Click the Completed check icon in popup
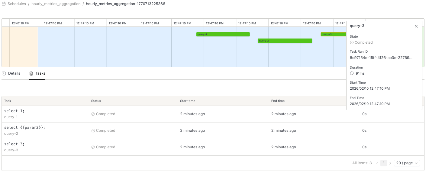The width and height of the screenshot is (426, 173). point(352,43)
